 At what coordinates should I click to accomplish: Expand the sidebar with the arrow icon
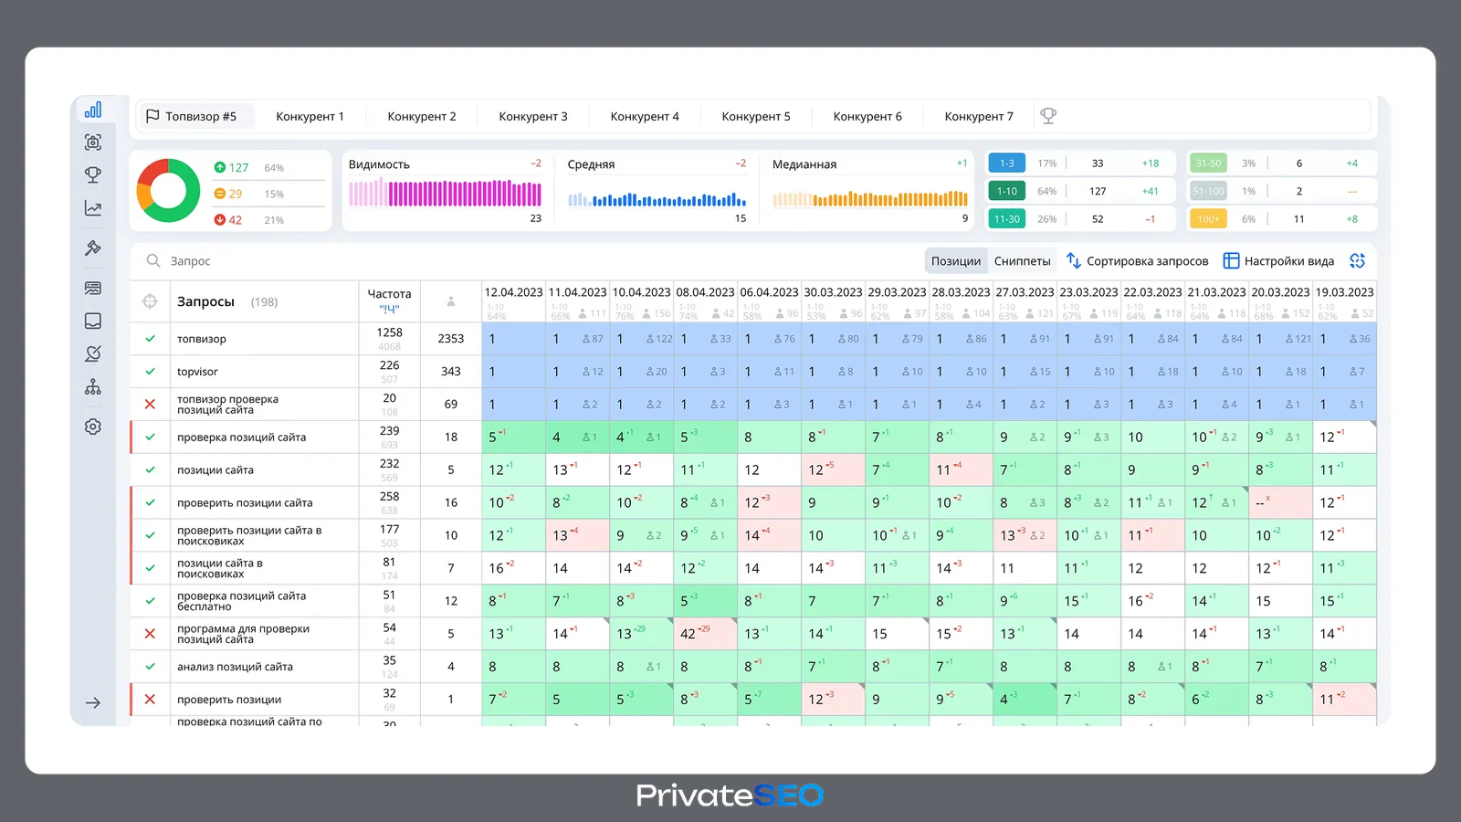[93, 703]
